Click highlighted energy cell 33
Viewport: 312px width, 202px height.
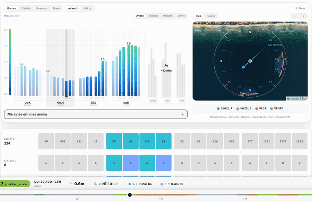[114, 141]
